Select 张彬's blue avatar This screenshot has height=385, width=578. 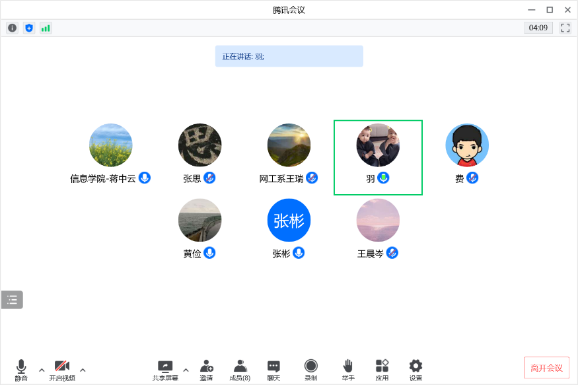(x=289, y=220)
